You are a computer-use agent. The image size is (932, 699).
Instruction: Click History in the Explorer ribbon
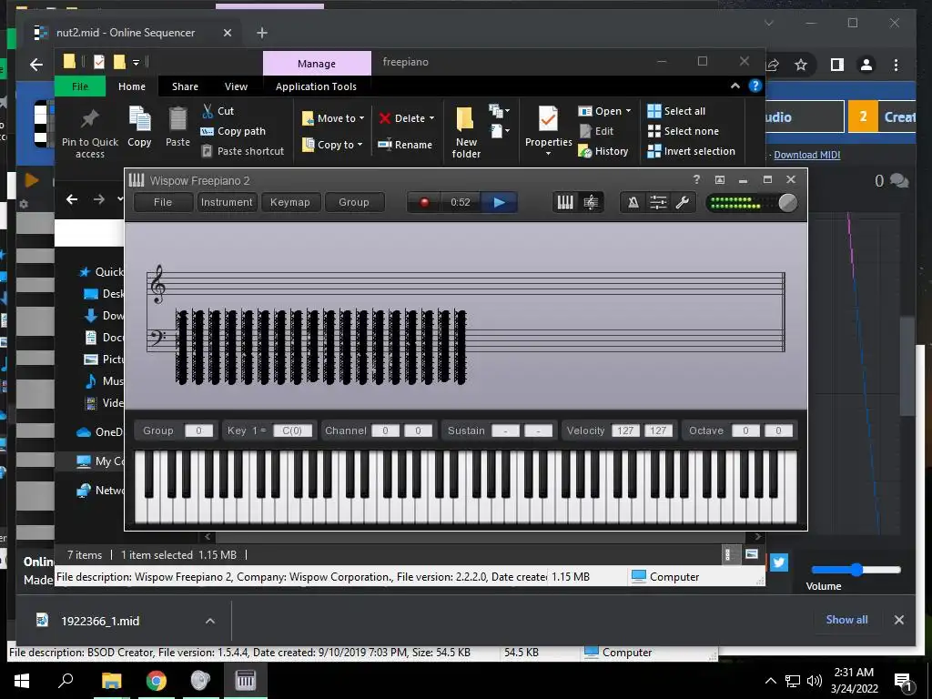(603, 152)
